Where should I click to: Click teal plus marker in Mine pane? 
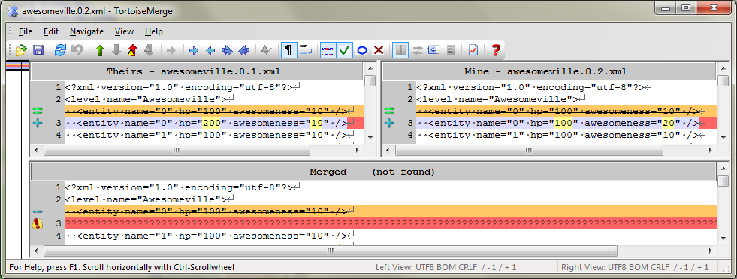pos(389,123)
